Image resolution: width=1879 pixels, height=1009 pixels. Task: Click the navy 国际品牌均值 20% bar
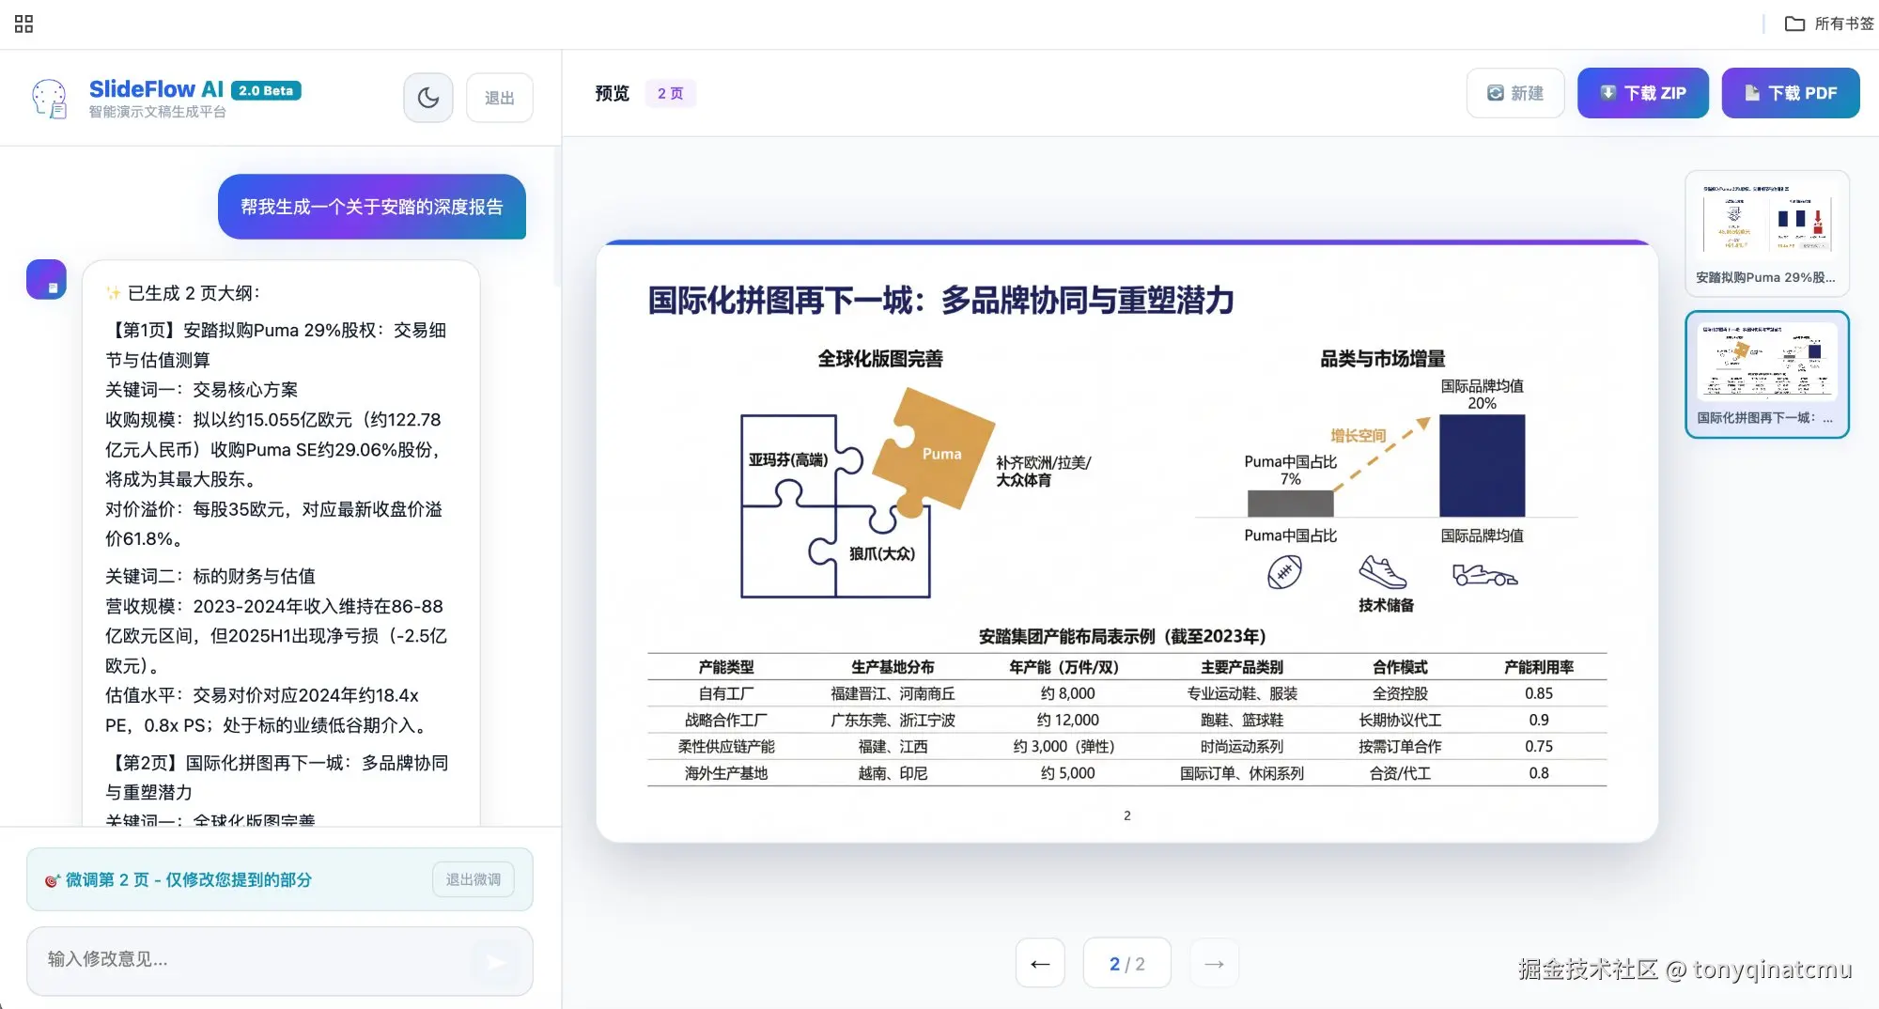[x=1483, y=465]
